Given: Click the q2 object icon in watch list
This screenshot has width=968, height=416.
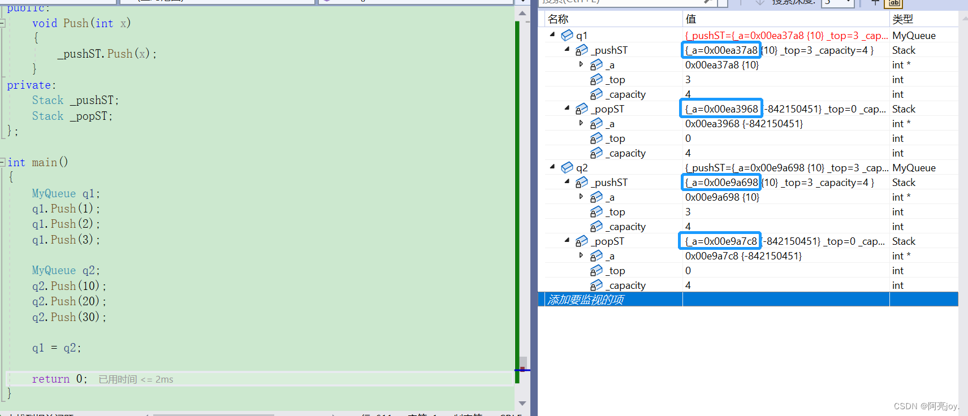Looking at the screenshot, I should (567, 168).
